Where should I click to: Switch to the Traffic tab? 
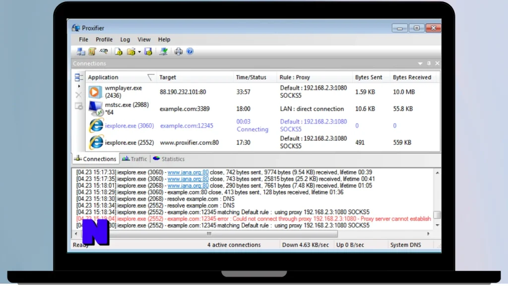pos(134,159)
